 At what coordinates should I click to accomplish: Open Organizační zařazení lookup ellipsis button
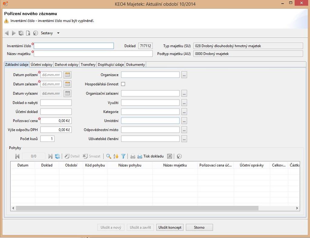click(184, 93)
